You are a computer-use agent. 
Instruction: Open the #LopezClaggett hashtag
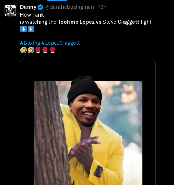click(61, 43)
